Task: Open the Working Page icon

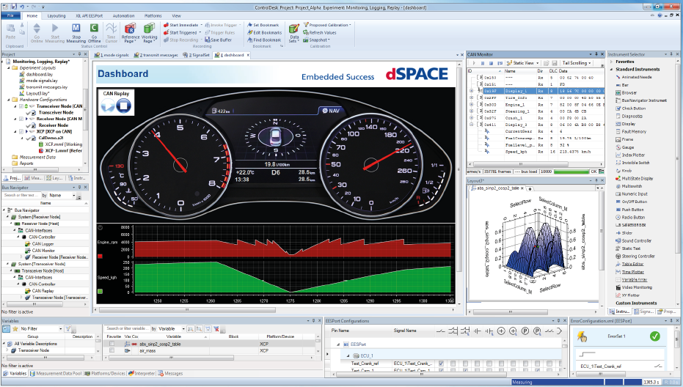Action: (x=149, y=29)
